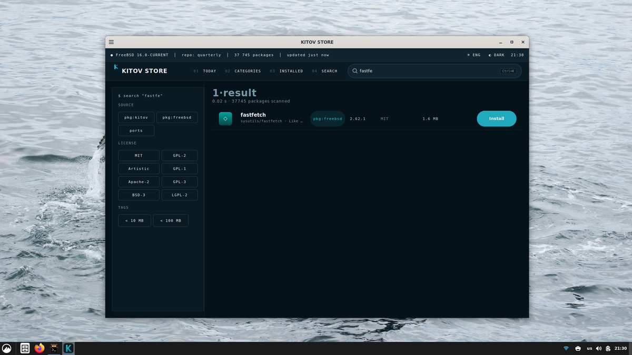Filter by GPL-3 license
The height and width of the screenshot is (355, 632).
pos(180,182)
